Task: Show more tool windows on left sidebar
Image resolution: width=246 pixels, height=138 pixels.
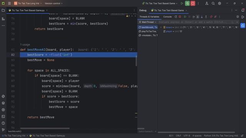Action: click(x=3, y=26)
